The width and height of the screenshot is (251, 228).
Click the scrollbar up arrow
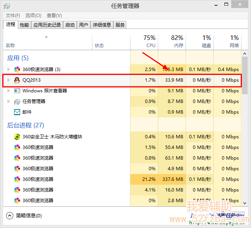pos(245,54)
